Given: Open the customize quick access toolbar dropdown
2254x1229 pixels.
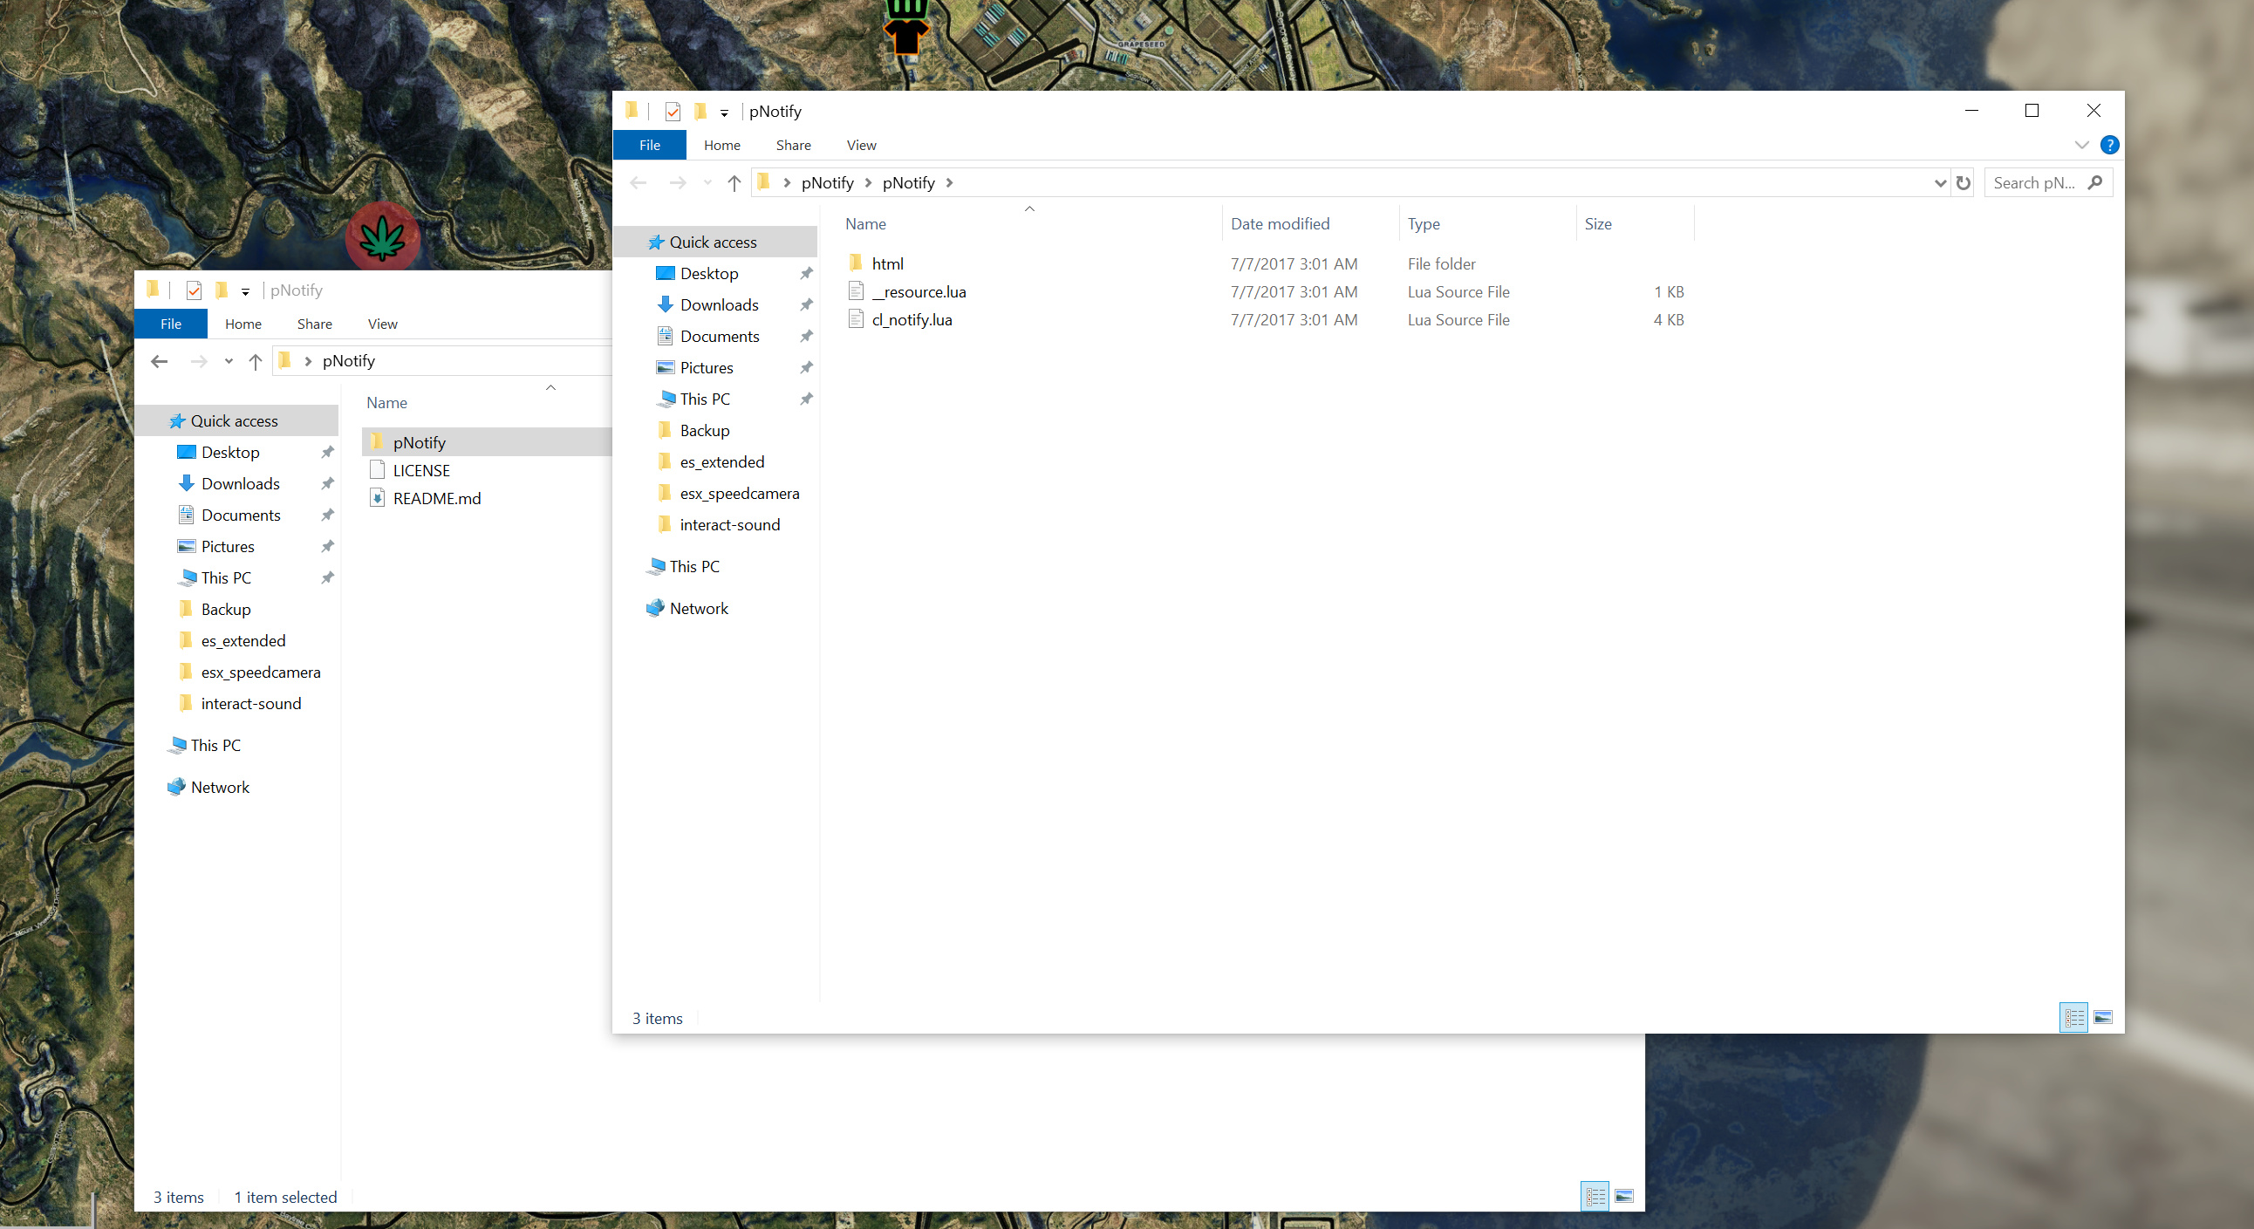Looking at the screenshot, I should pos(724,112).
